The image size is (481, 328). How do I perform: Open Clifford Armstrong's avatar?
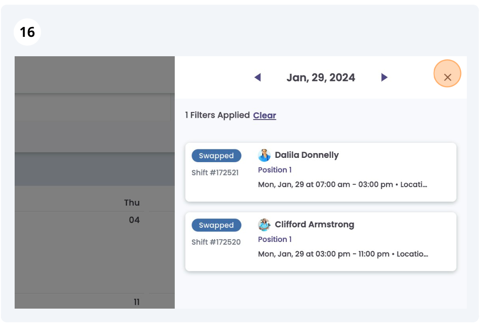[x=264, y=224]
